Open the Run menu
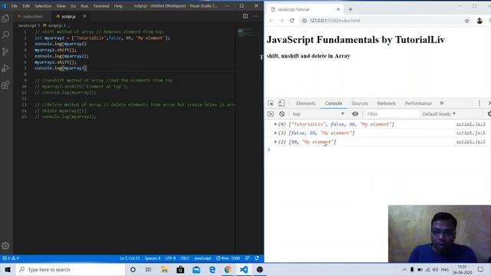This screenshot has width=491, height=276. click(84, 6)
